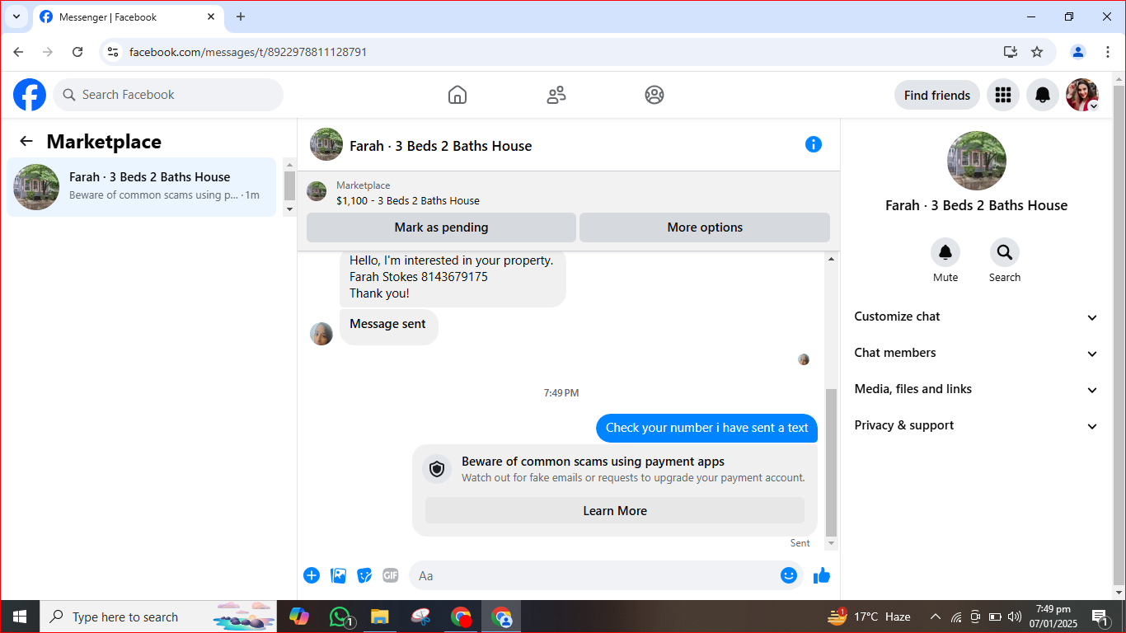Send a thumbs-up like

coord(822,575)
